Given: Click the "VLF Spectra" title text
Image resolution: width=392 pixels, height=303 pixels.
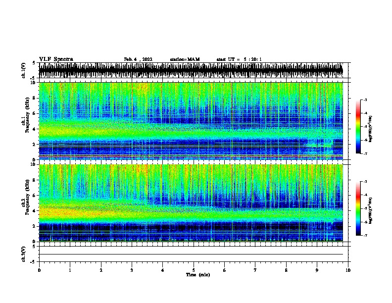Looking at the screenshot, I should (x=56, y=59).
